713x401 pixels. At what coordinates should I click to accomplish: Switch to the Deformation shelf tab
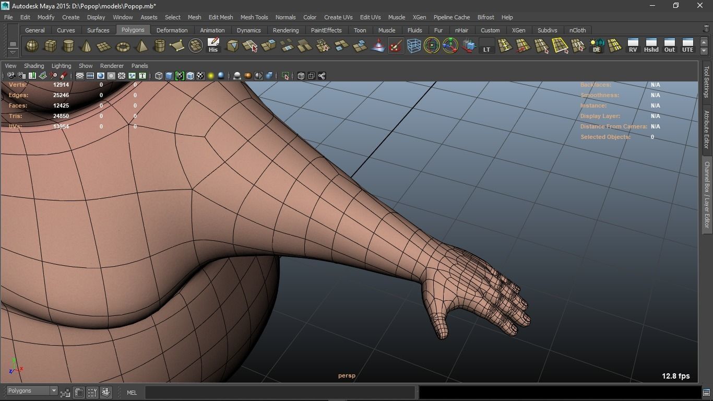(x=172, y=30)
